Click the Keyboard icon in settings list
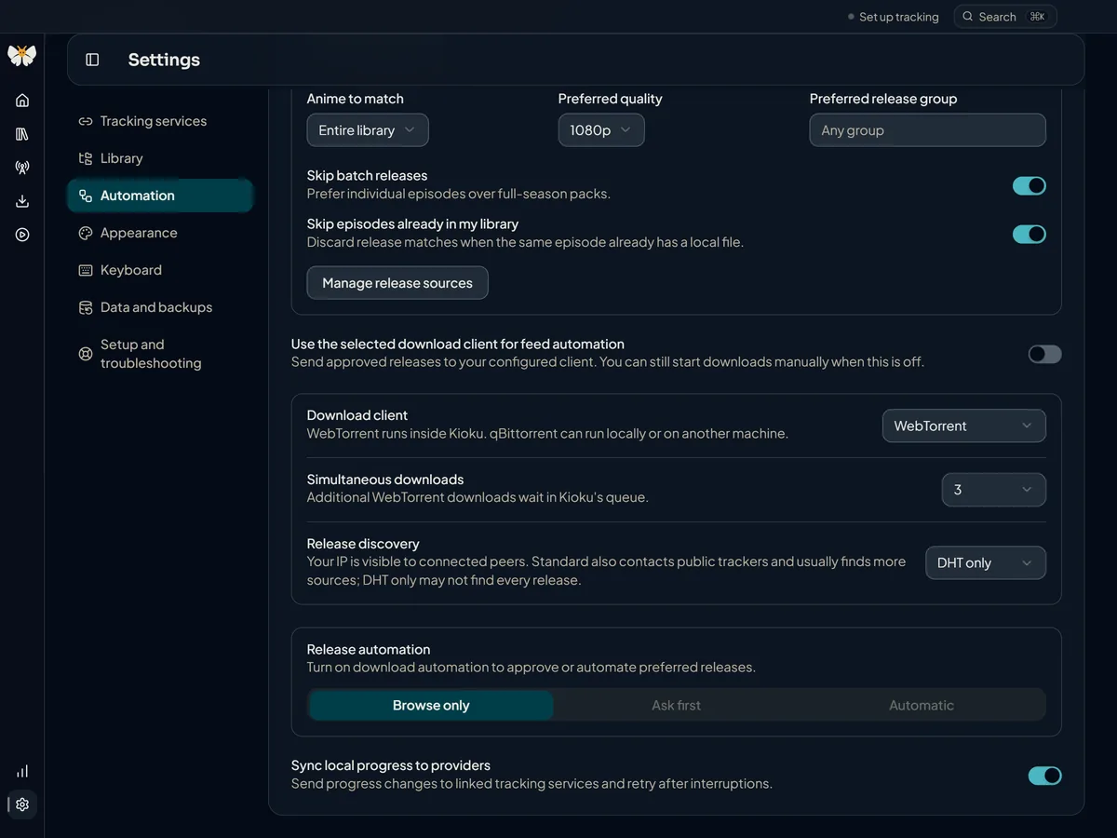Viewport: 1117px width, 838px height. [86, 270]
